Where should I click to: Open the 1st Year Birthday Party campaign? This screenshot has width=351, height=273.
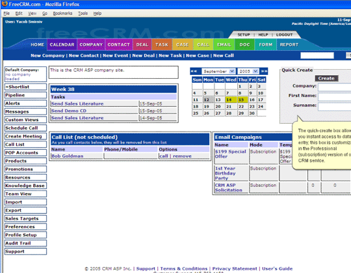(225, 173)
